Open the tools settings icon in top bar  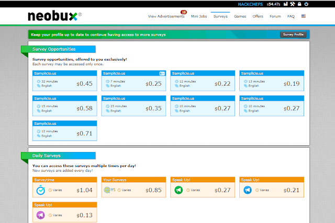point(293,4)
